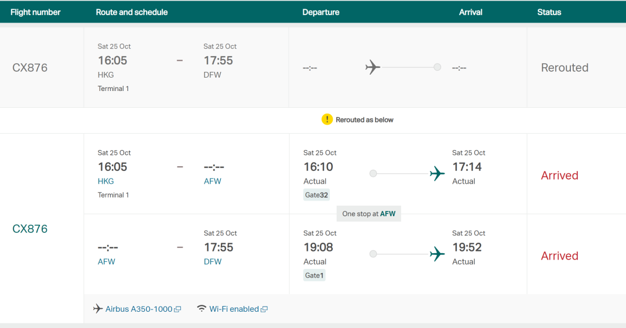Viewport: 626px width, 328px height.
Task: Click the Wi-Fi signal icon
Action: [202, 308]
